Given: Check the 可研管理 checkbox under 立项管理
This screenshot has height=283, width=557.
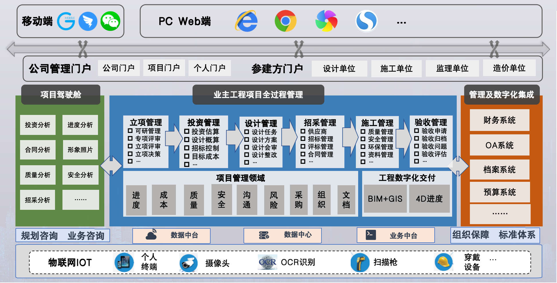Looking at the screenshot, I should (x=130, y=131).
